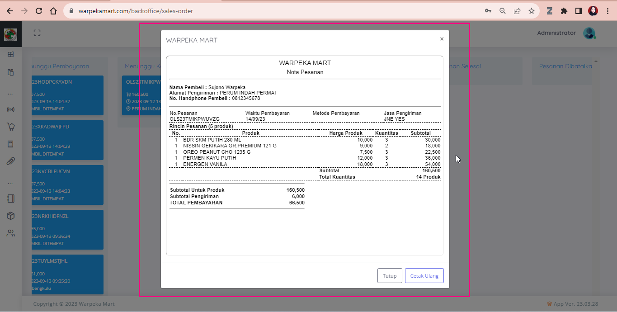
Task: Open the paperclip icon in the sidebar
Action: (11, 161)
